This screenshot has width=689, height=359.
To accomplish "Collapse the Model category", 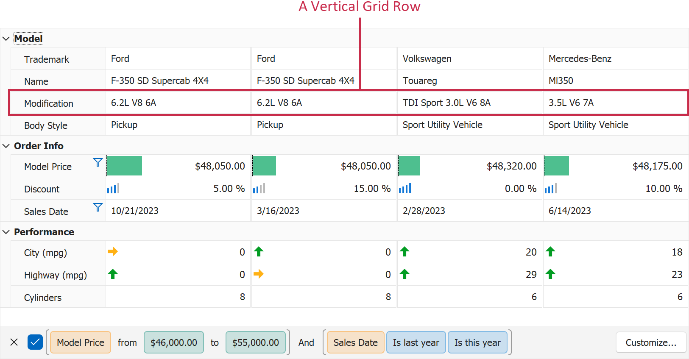I will click(x=6, y=39).
